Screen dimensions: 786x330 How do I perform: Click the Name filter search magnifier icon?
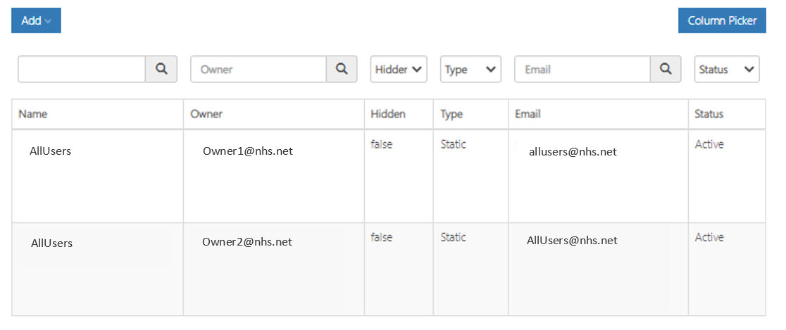[161, 69]
